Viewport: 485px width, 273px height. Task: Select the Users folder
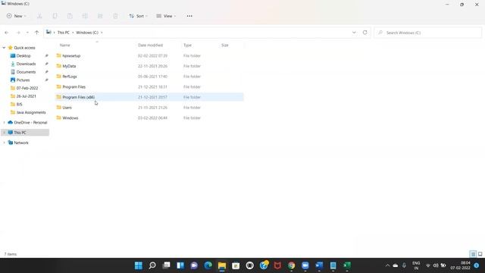tap(149, 108)
